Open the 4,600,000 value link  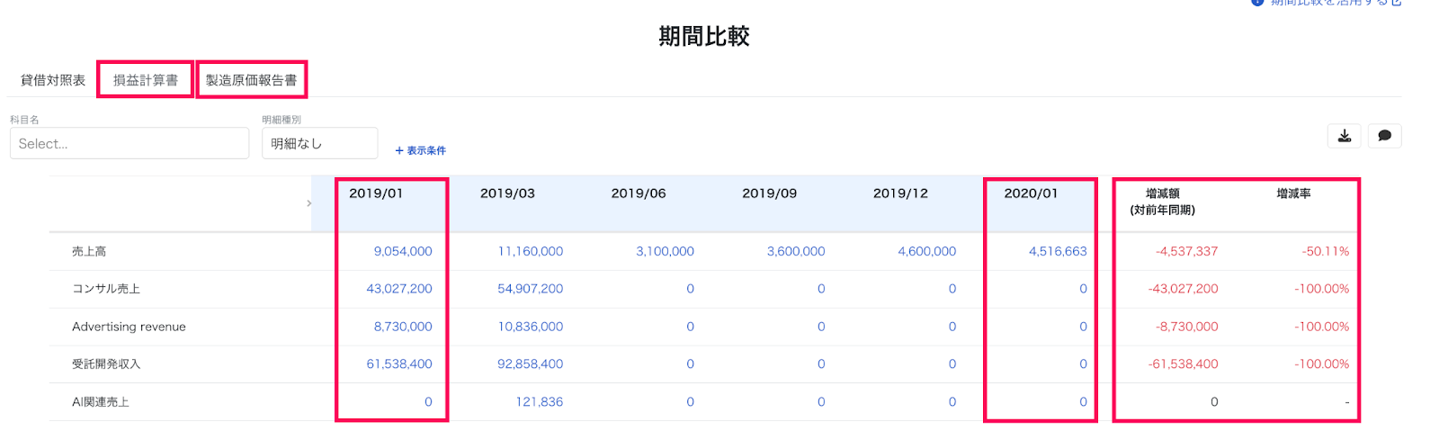tap(926, 252)
